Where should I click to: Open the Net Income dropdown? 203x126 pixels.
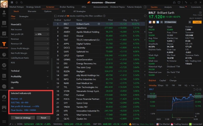click(42, 29)
